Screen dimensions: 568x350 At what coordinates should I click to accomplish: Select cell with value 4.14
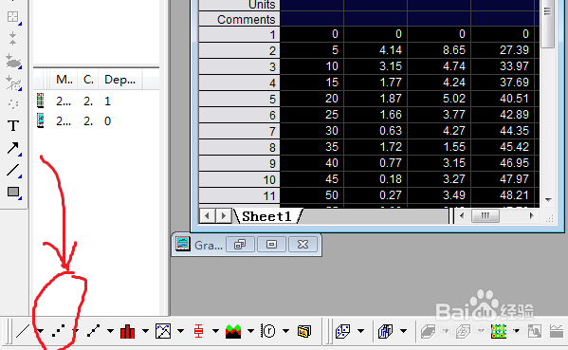pos(376,50)
